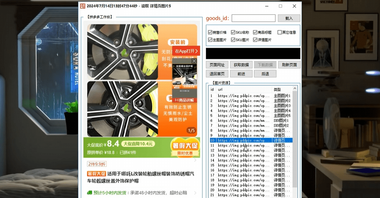Click the 页面网址 button
Image resolution: width=380 pixels, height=198 pixels.
pyautogui.click(x=217, y=65)
